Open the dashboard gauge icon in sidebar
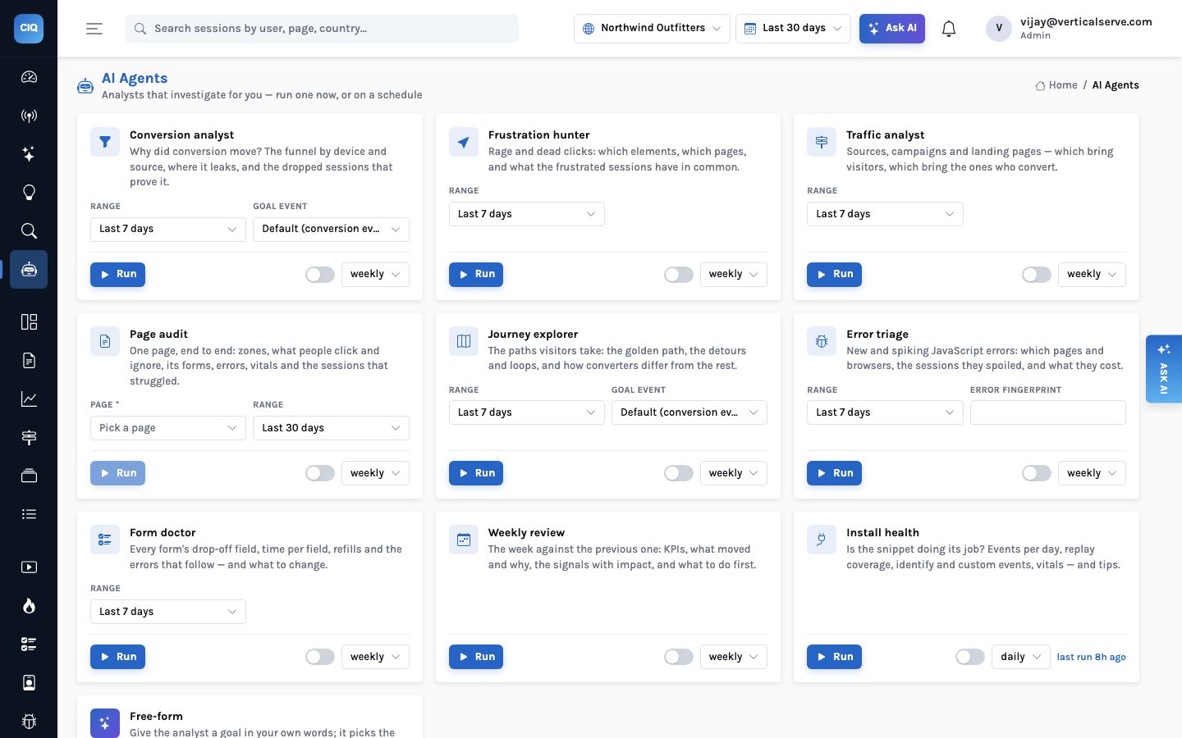The width and height of the screenshot is (1182, 738). pyautogui.click(x=29, y=77)
